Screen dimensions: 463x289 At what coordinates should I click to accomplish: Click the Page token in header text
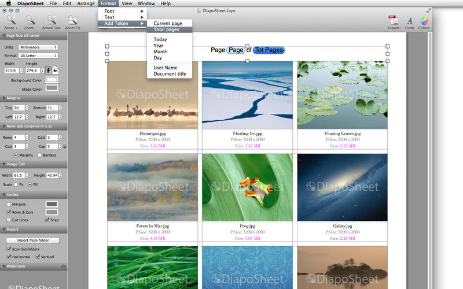[x=236, y=50]
